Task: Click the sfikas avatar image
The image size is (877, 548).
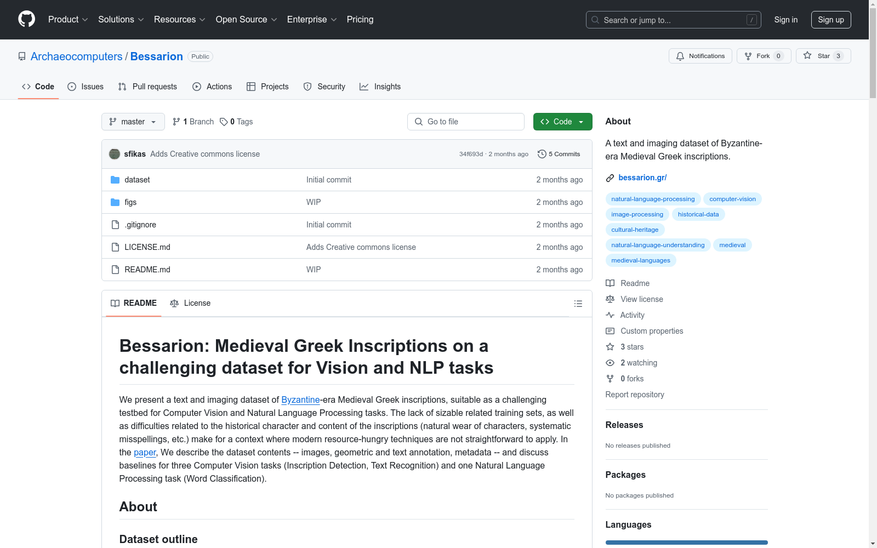Action: (x=115, y=154)
